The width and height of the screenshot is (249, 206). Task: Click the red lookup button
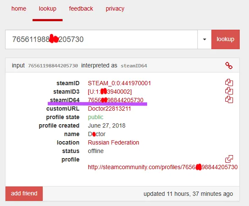point(225,39)
